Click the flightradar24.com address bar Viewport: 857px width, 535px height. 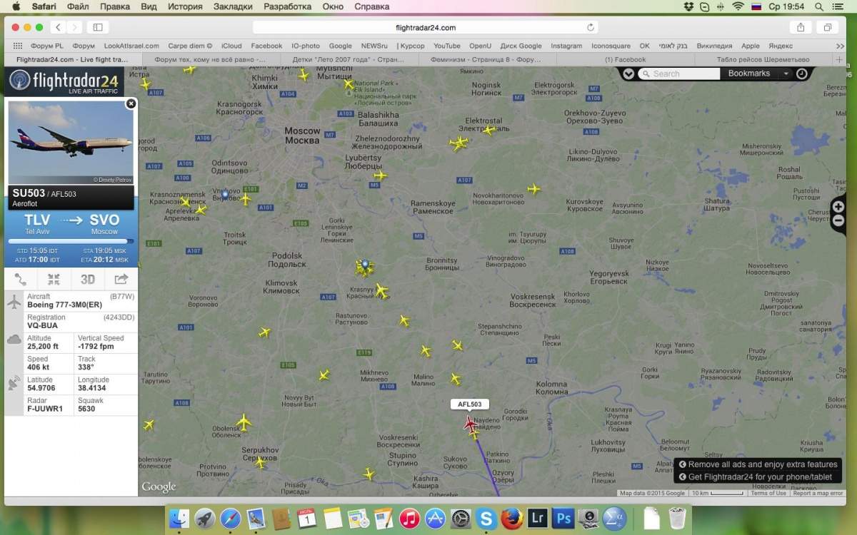[426, 27]
